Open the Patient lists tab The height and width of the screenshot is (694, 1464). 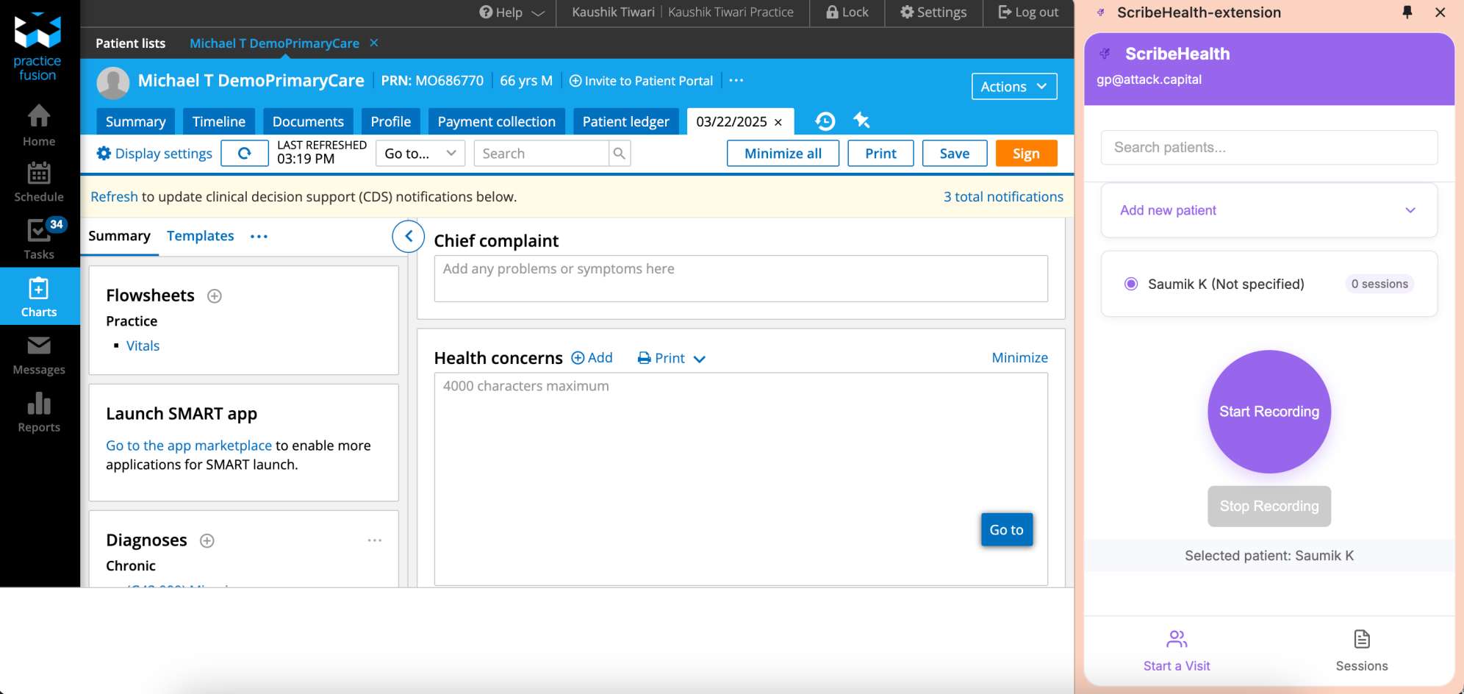point(130,43)
